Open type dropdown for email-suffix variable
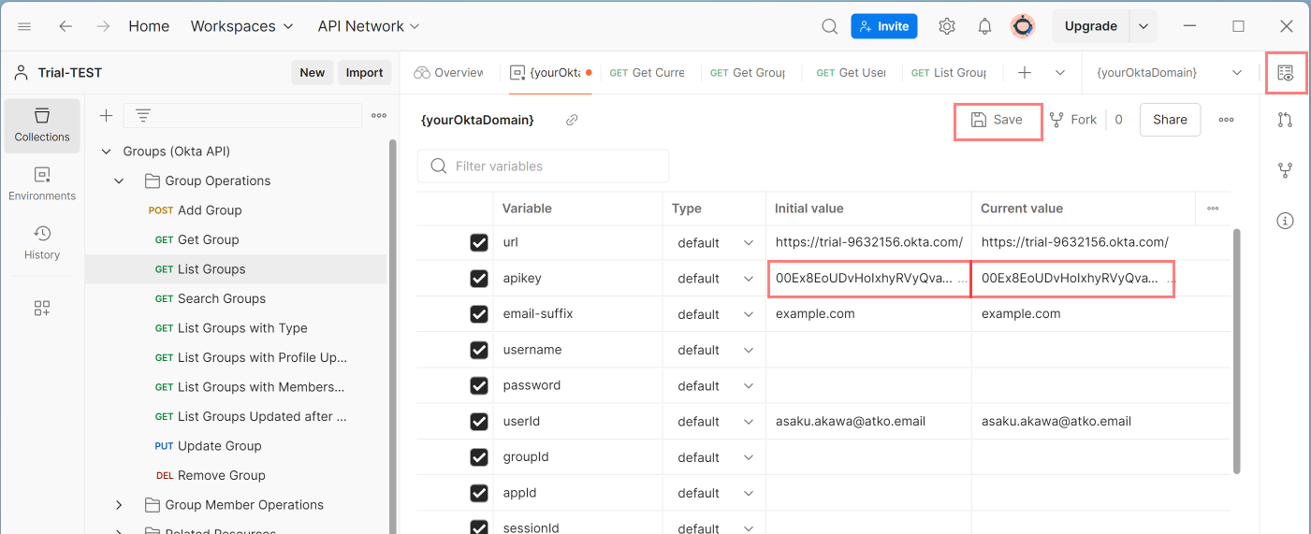 pos(716,314)
